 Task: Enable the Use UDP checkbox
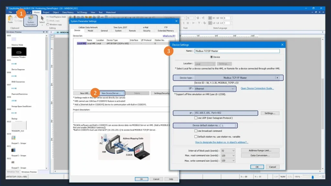pos(196,118)
